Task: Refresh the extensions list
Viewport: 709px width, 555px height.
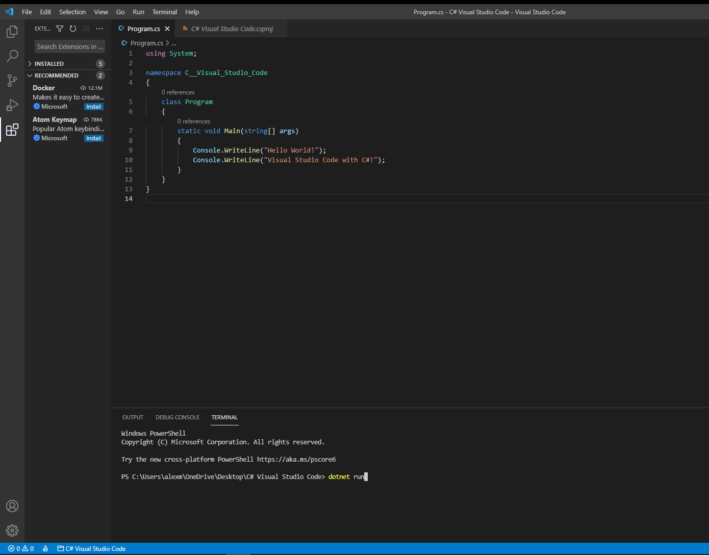Action: click(73, 29)
